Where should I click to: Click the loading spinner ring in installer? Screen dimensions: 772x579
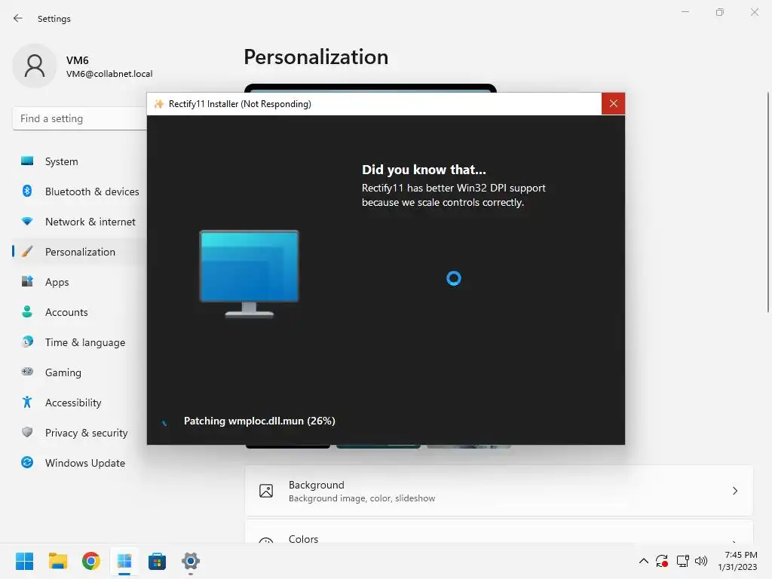click(453, 278)
